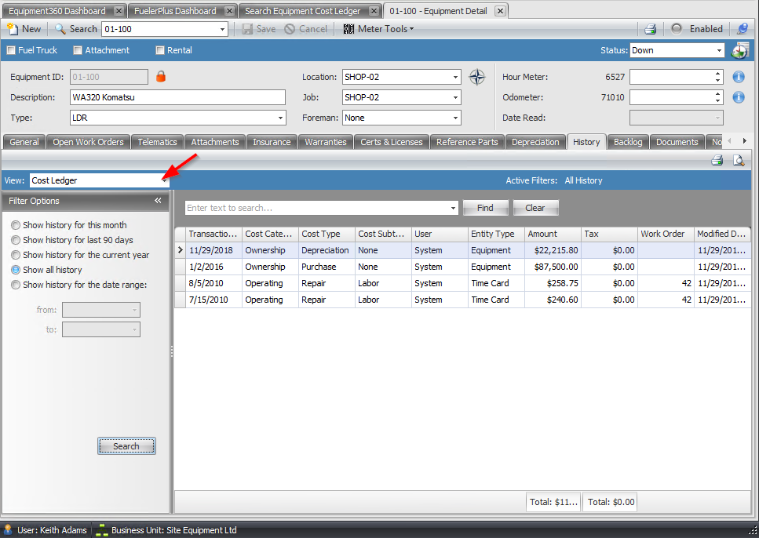759x538 pixels.
Task: Switch to the Depreciation tab
Action: pyautogui.click(x=535, y=142)
